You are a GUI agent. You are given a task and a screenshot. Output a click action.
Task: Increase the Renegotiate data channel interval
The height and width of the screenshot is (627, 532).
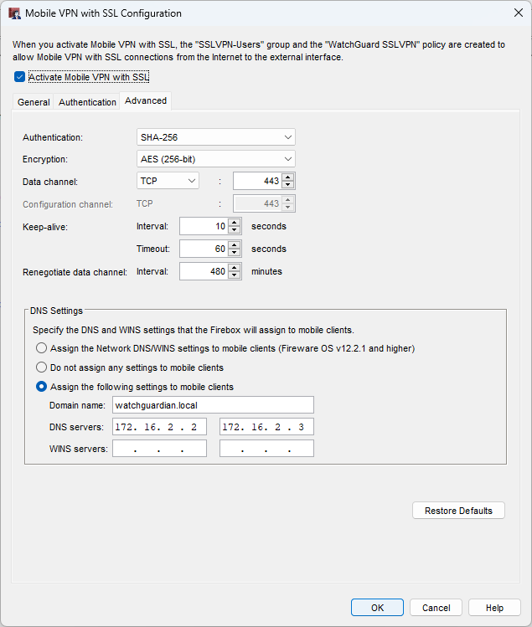coord(235,267)
